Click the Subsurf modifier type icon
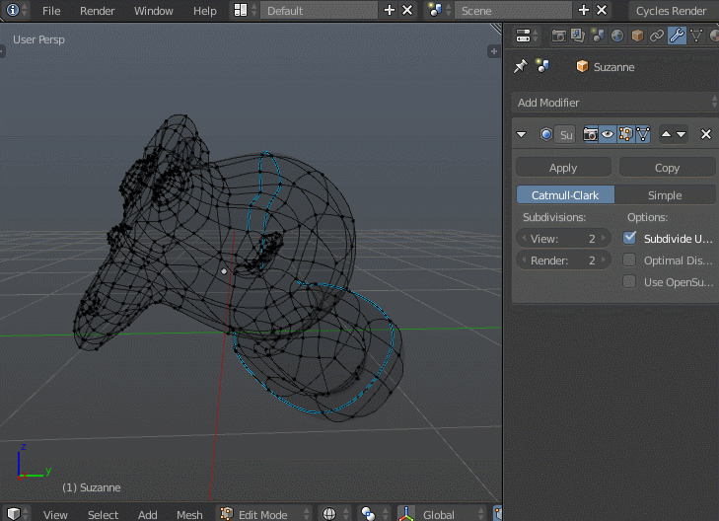 pyautogui.click(x=545, y=134)
